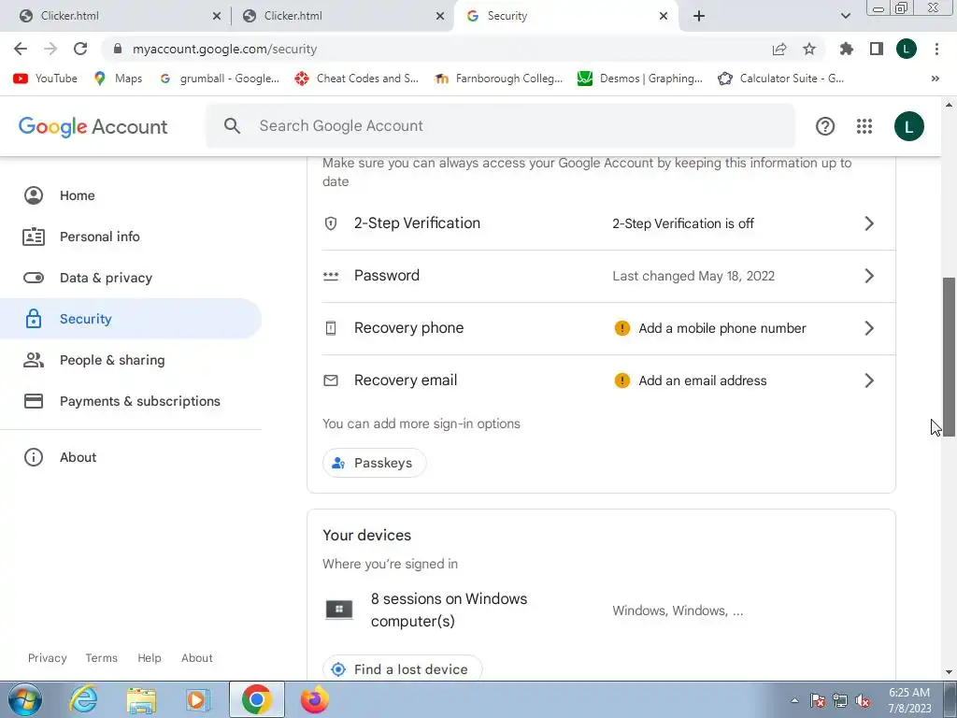Open Desmos Graphing bookmark
The height and width of the screenshot is (718, 957).
pyautogui.click(x=640, y=79)
